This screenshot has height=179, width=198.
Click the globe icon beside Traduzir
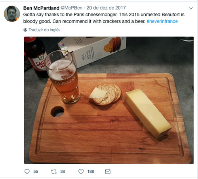tap(25, 30)
